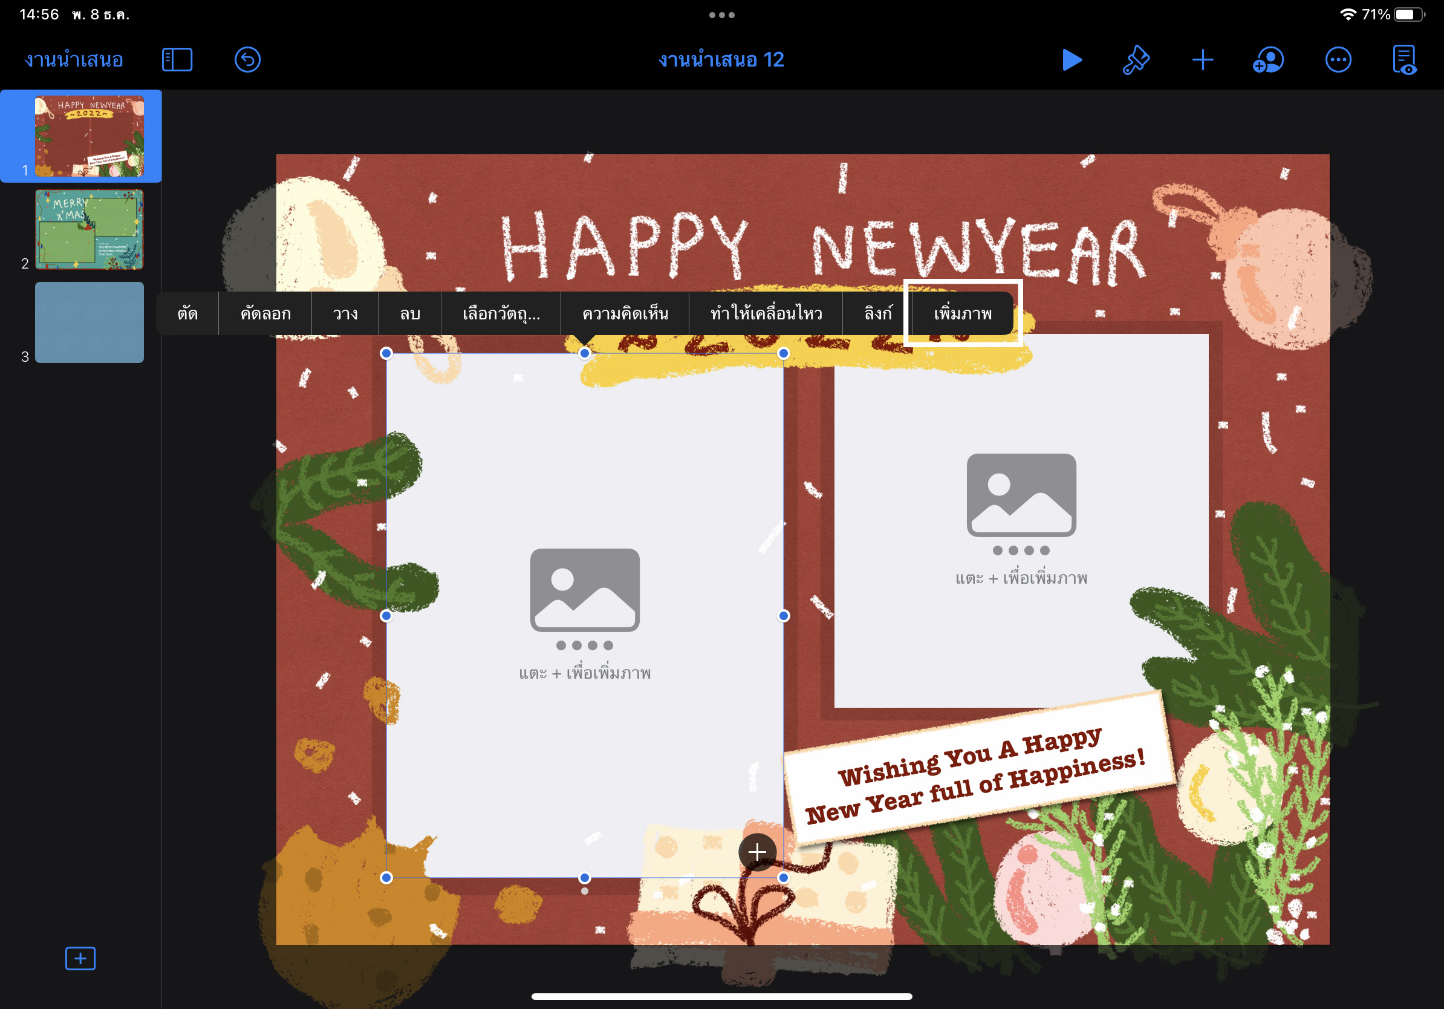Click the Undo arrow icon
Image resolution: width=1444 pixels, height=1009 pixels.
click(247, 60)
